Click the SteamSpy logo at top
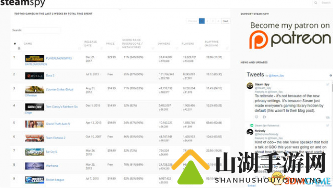The height and width of the screenshot is (188, 333). [x=22, y=3]
